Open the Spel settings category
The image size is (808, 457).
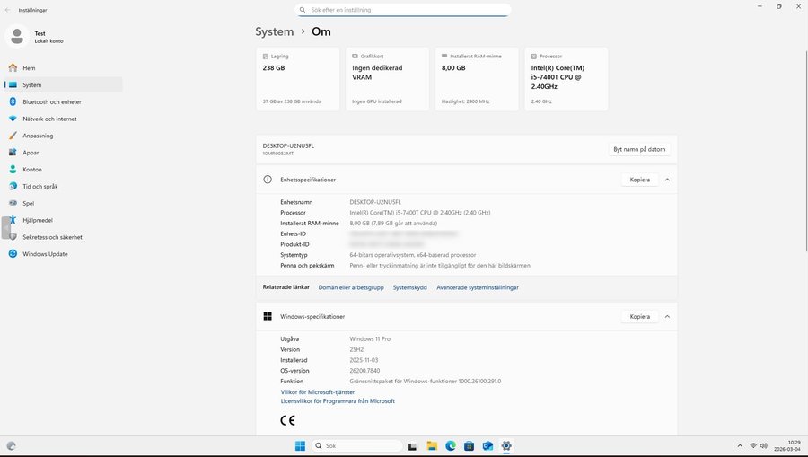pyautogui.click(x=28, y=203)
